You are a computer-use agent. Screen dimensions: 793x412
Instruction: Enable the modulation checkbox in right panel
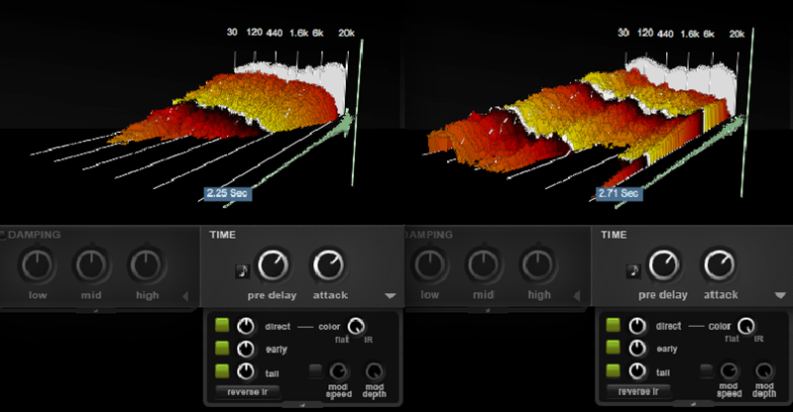tap(706, 371)
